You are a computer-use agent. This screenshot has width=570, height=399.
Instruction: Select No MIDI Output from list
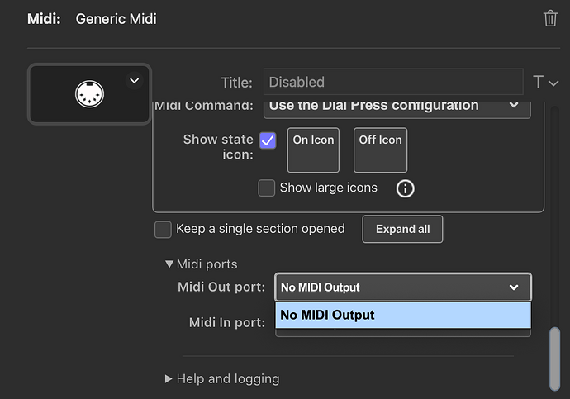pyautogui.click(x=402, y=315)
